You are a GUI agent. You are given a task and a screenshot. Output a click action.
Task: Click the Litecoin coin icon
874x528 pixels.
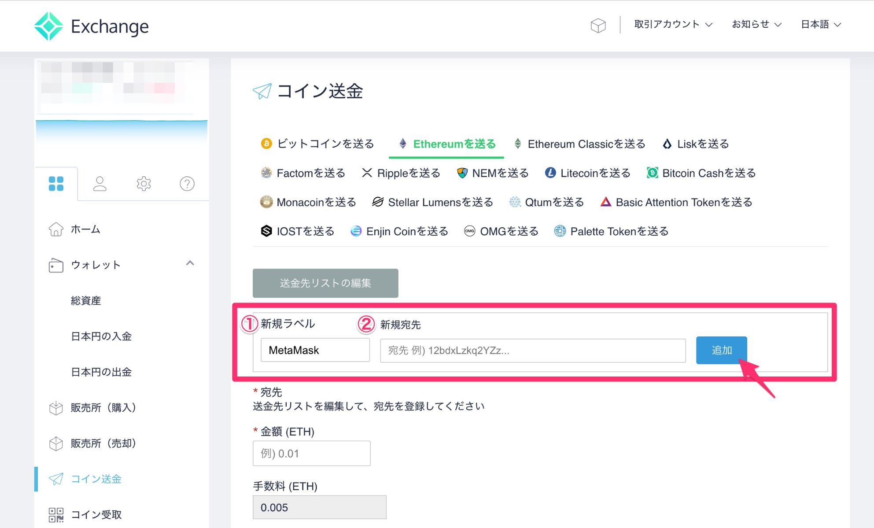550,173
